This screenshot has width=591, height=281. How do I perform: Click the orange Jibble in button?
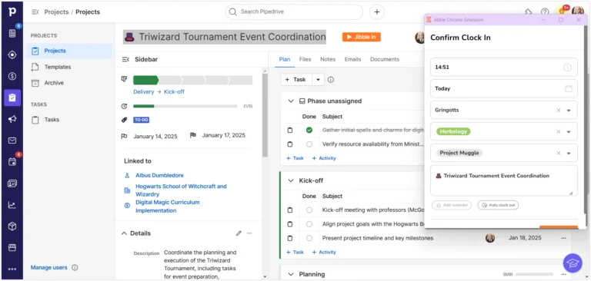coord(362,37)
